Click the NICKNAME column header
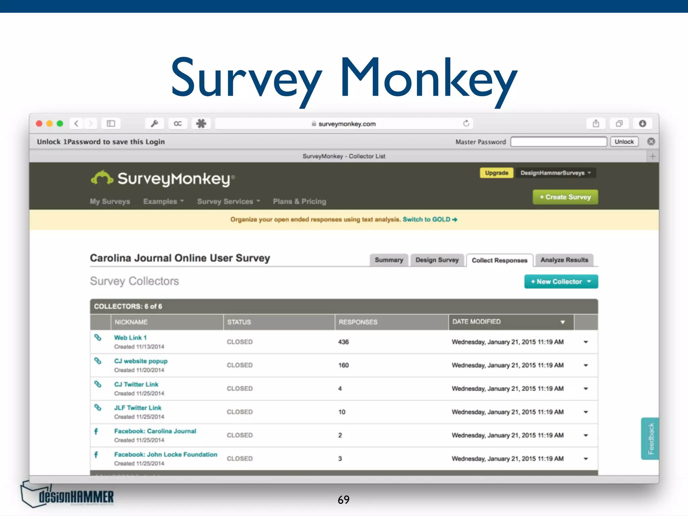Screen dimensions: 688x516 [x=167, y=322]
